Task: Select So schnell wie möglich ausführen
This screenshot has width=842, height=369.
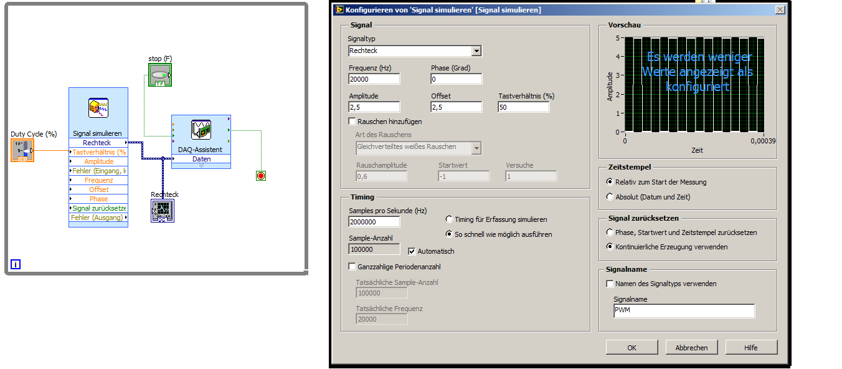Action: click(449, 234)
